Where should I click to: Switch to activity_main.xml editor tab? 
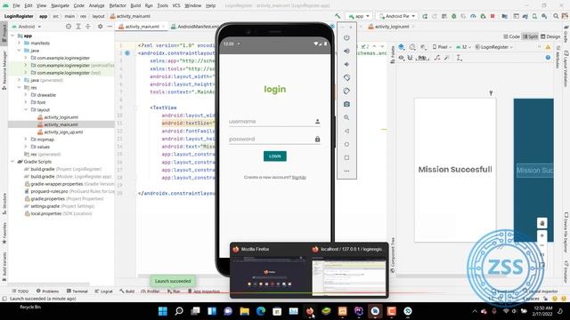click(x=142, y=27)
